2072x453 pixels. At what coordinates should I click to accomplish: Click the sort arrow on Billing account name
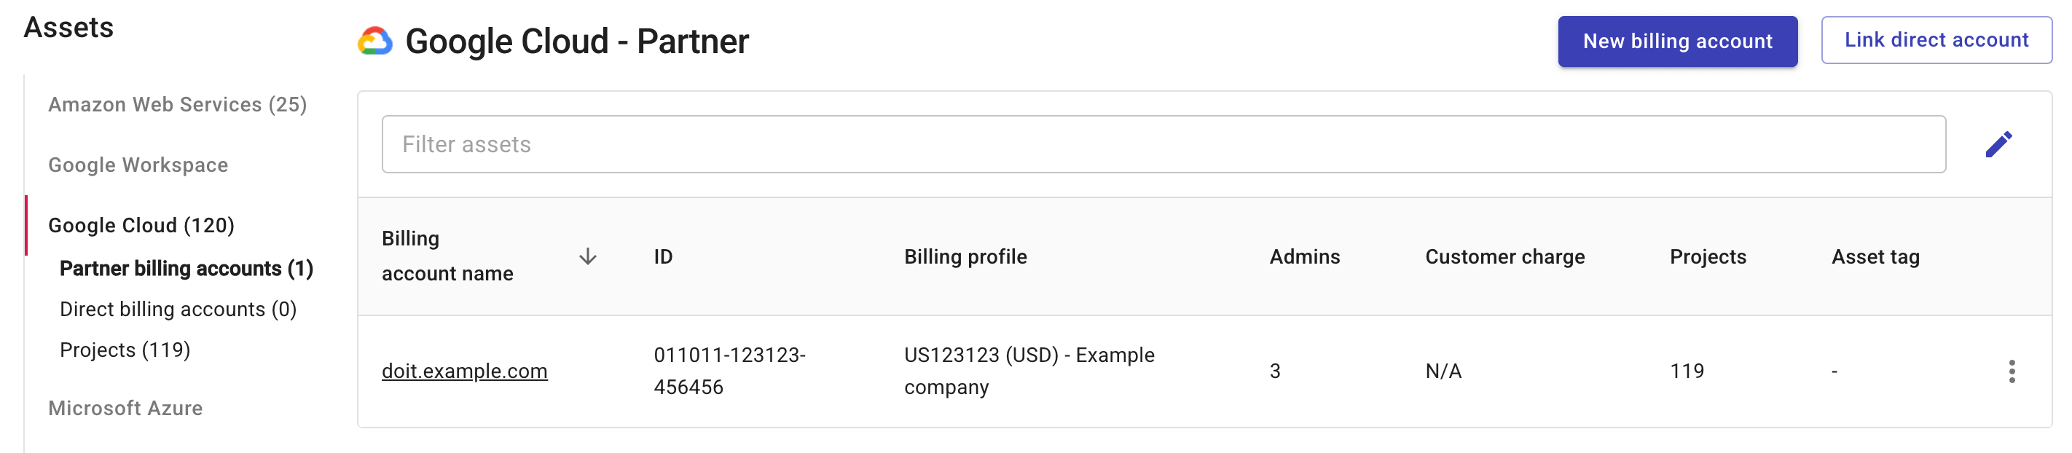(x=589, y=256)
